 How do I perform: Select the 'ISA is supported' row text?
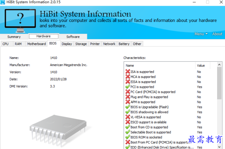click(142, 72)
